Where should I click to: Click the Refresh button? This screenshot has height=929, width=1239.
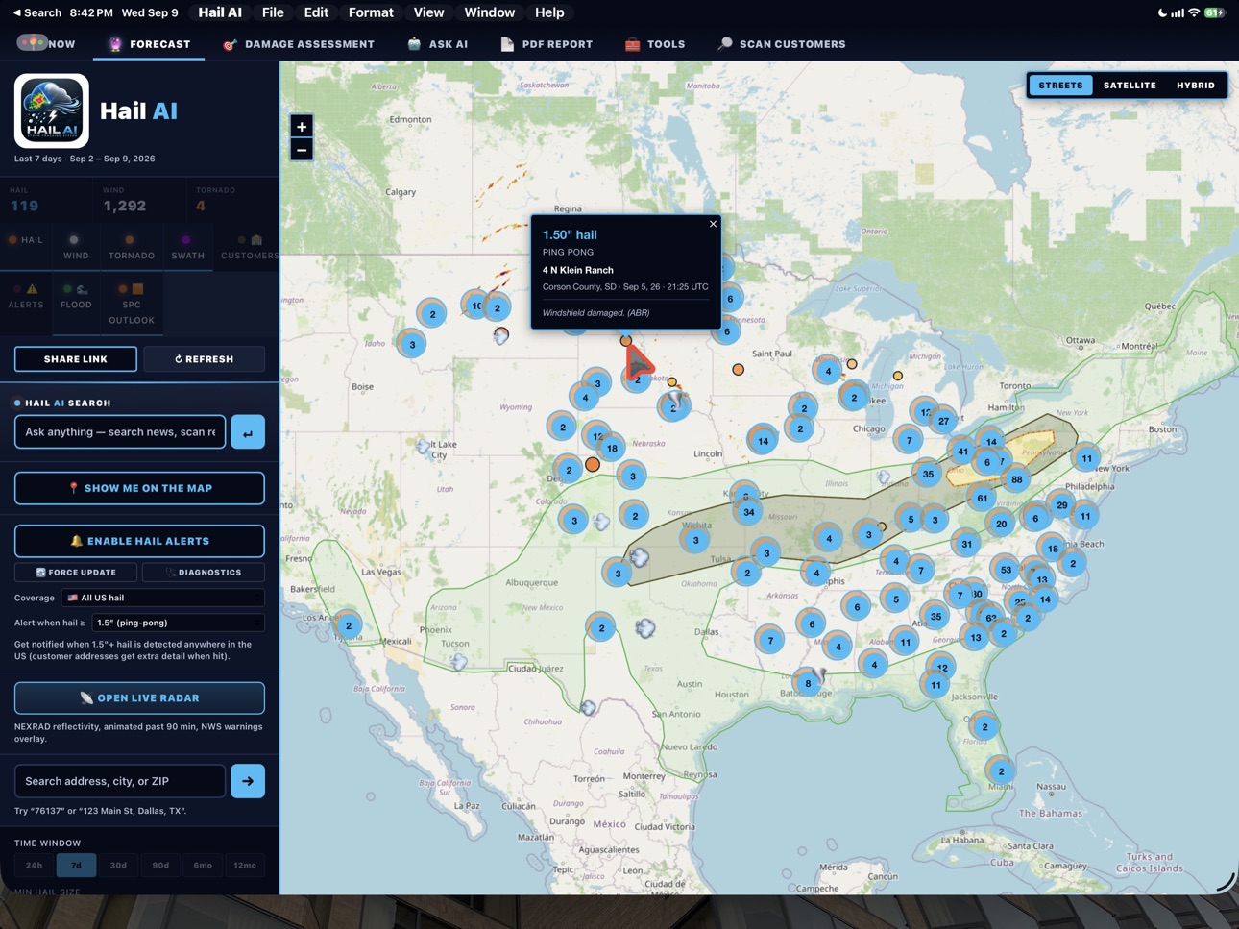[204, 359]
